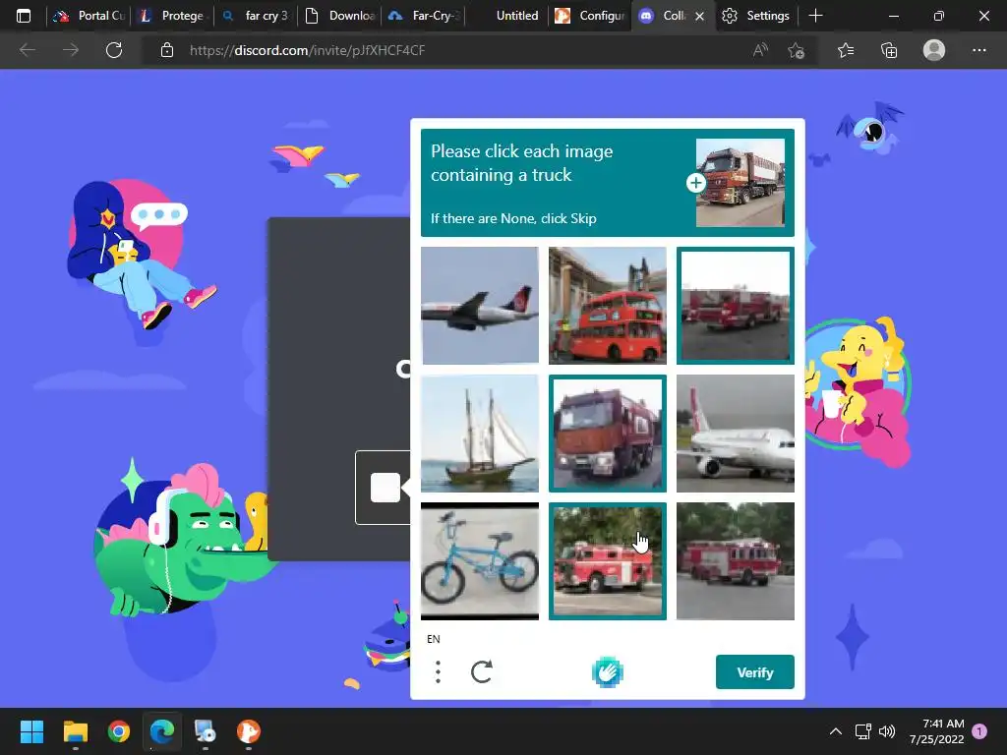The image size is (1007, 755).
Task: Reload the current page
Action: point(114,50)
